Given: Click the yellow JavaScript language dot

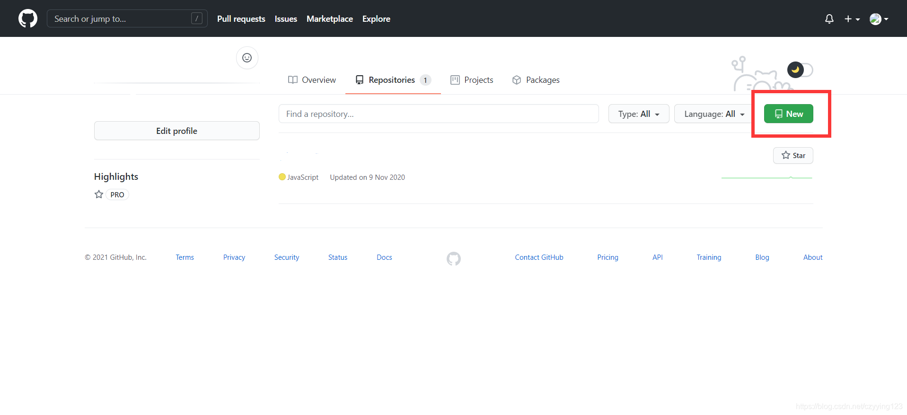Looking at the screenshot, I should [x=282, y=177].
